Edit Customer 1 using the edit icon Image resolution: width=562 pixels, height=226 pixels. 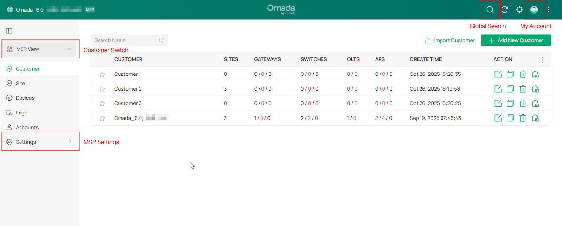498,75
